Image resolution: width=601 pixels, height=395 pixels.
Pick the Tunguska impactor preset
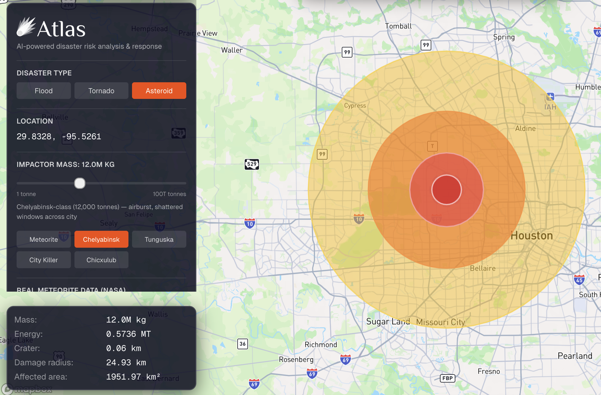tap(159, 239)
